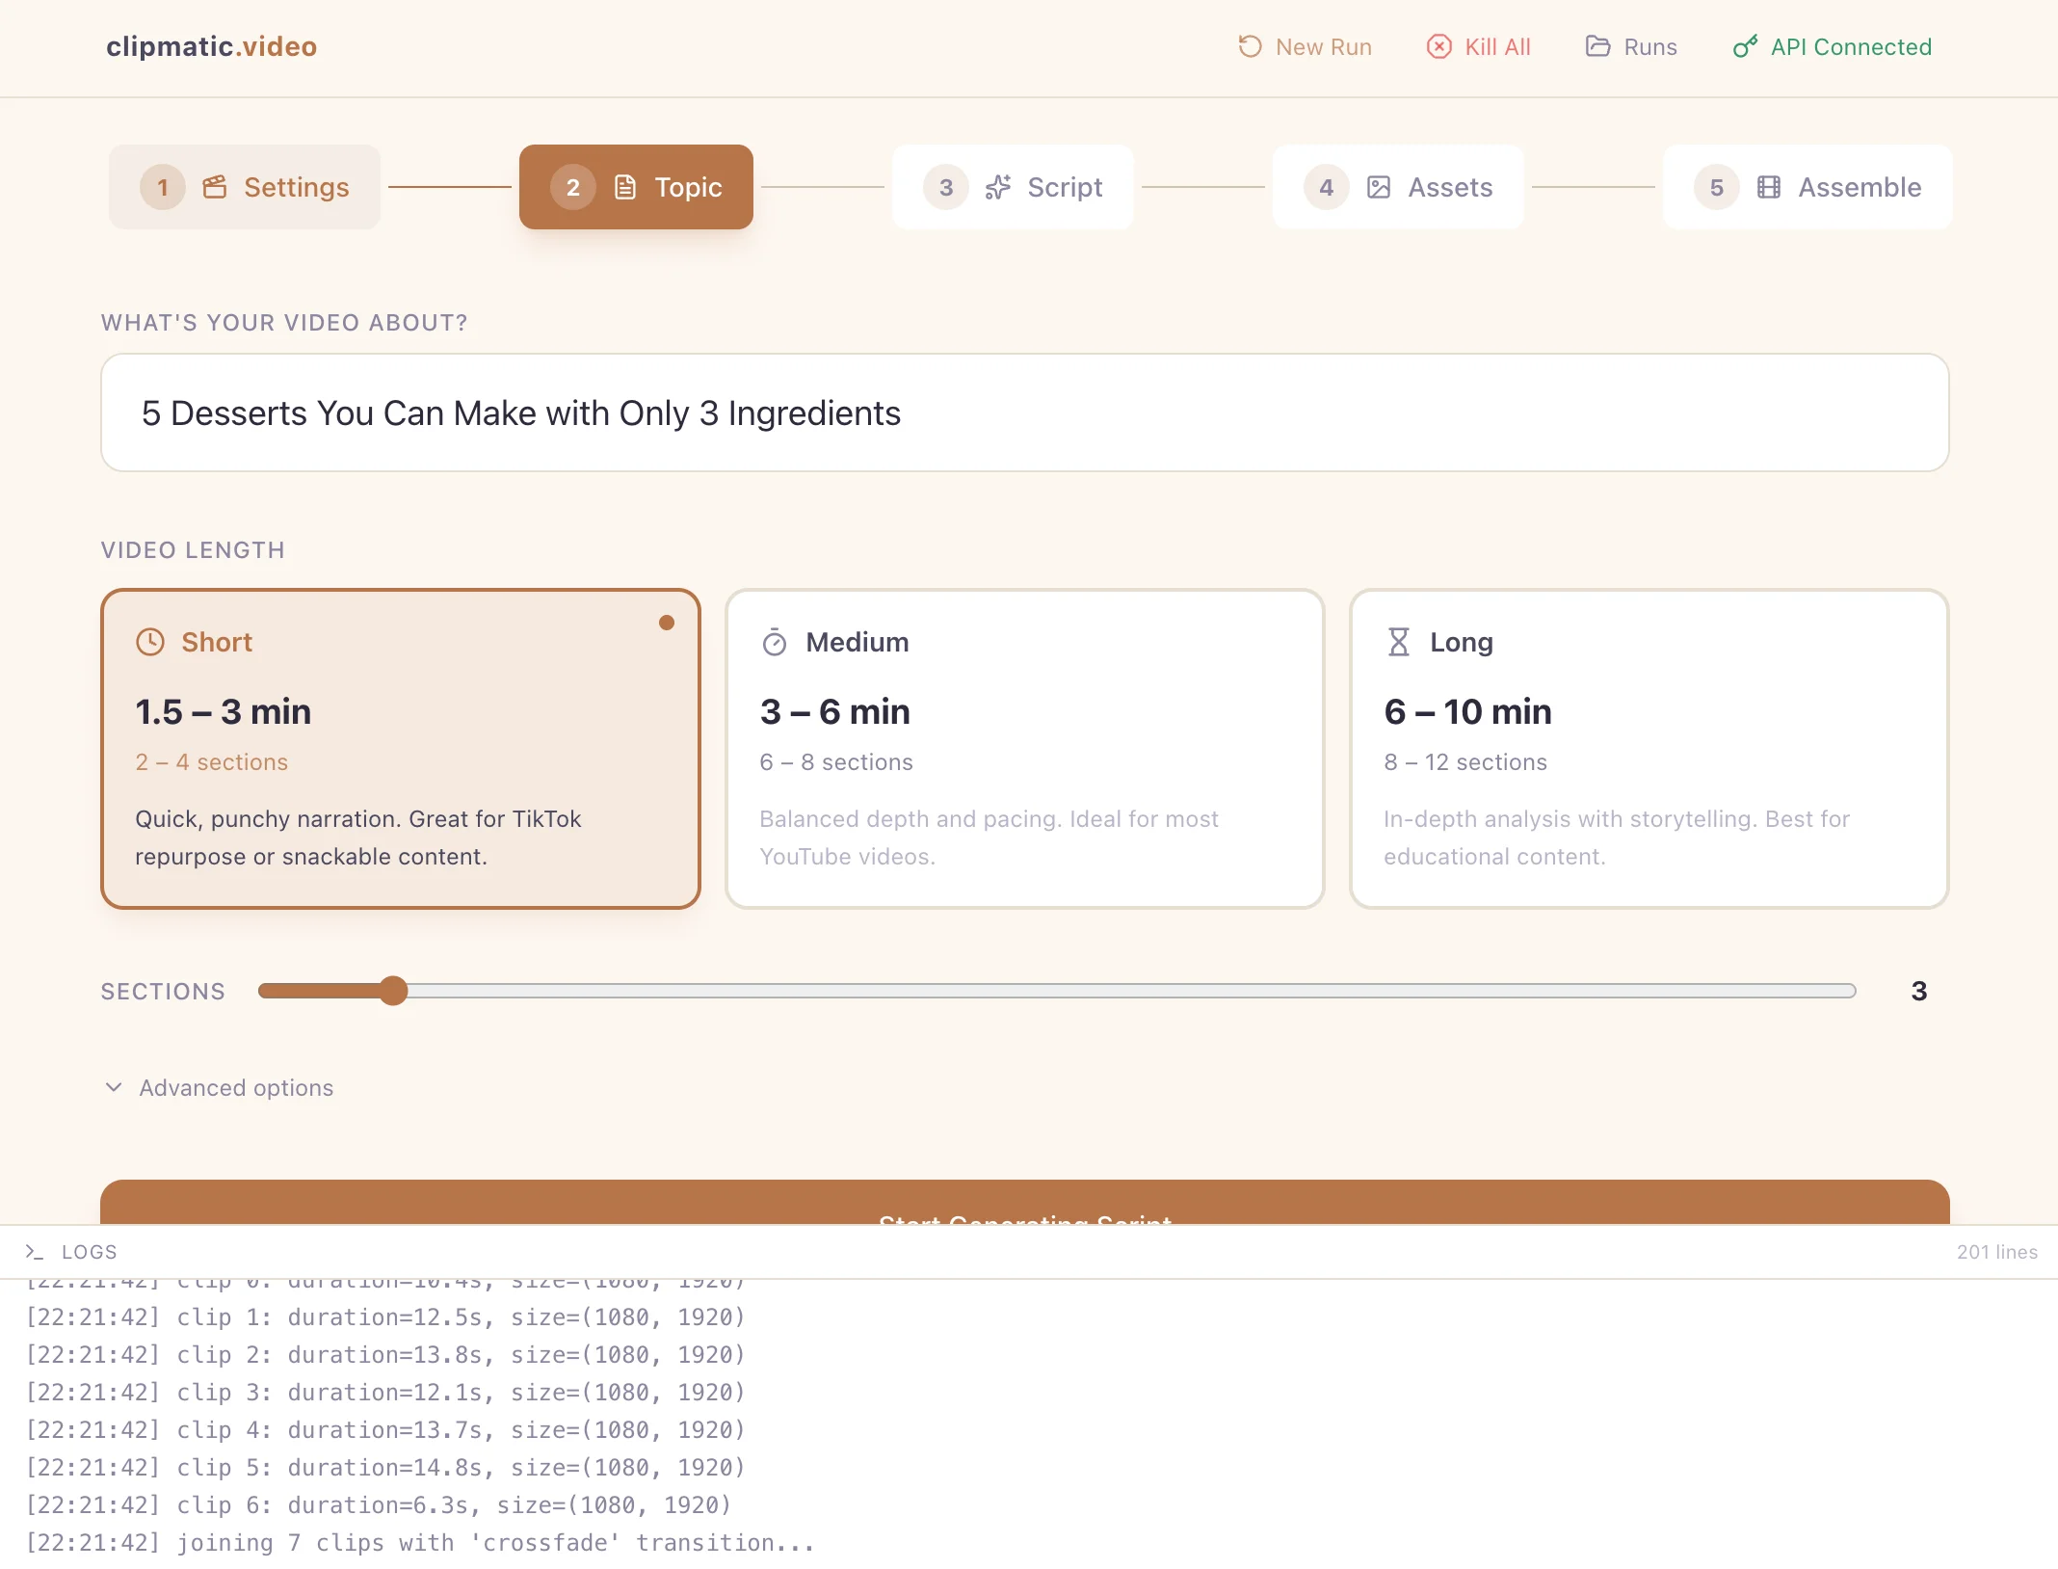The width and height of the screenshot is (2058, 1569).
Task: Click the Assemble film strip icon
Action: [1769, 187]
